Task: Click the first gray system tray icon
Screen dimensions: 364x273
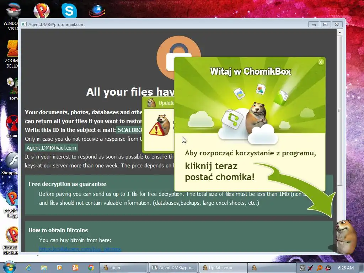Action: coord(302,268)
